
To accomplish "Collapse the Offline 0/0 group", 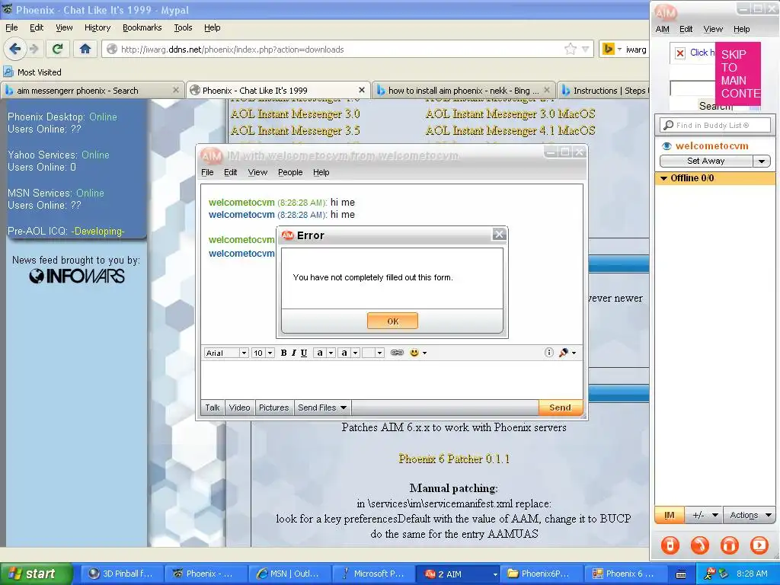I will point(663,178).
